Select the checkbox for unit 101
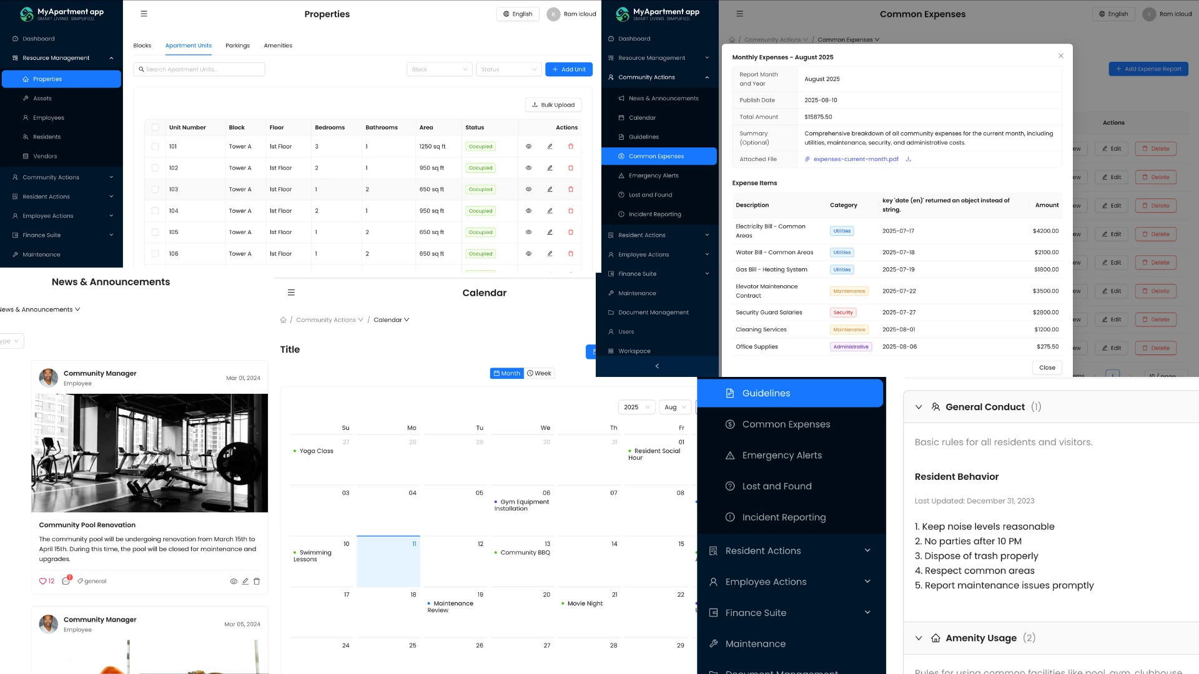This screenshot has height=674, width=1199. click(155, 147)
